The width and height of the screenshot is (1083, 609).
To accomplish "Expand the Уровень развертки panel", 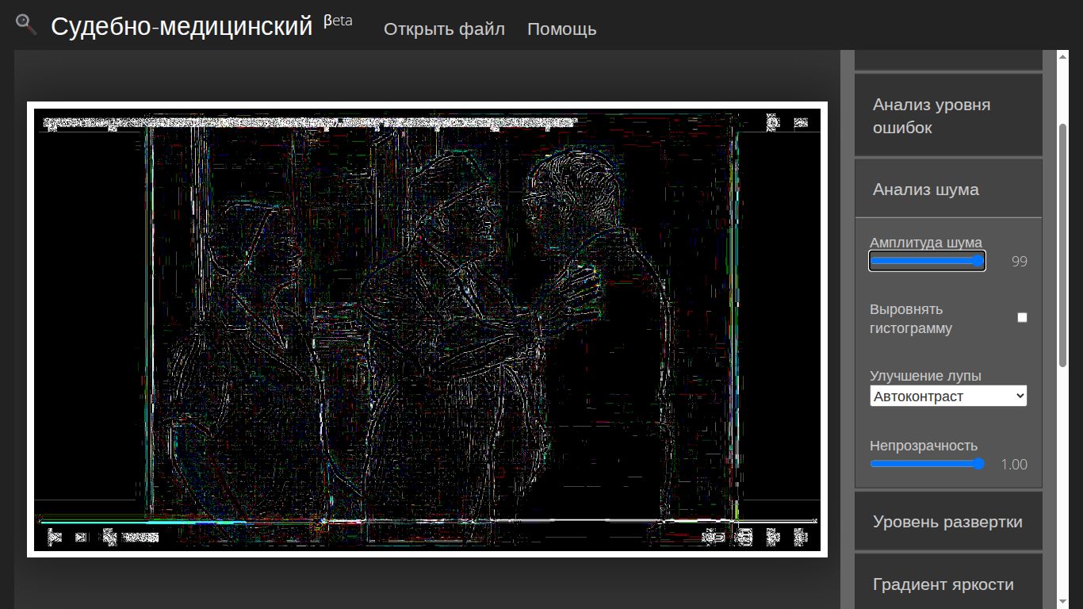I will [x=948, y=522].
